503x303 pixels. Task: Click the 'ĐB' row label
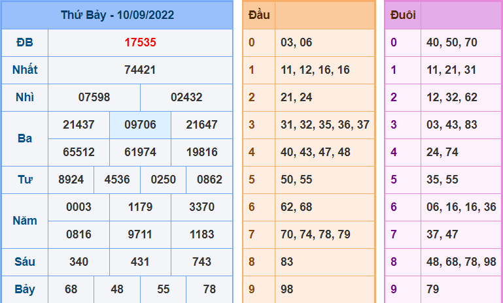pos(25,42)
